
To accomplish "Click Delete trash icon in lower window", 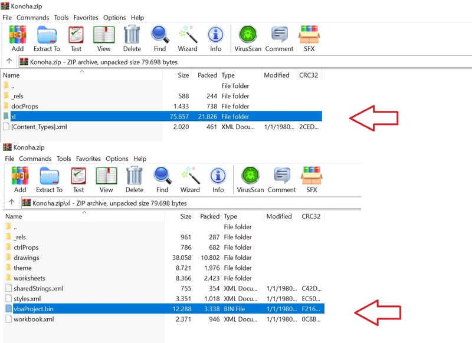I will [135, 180].
